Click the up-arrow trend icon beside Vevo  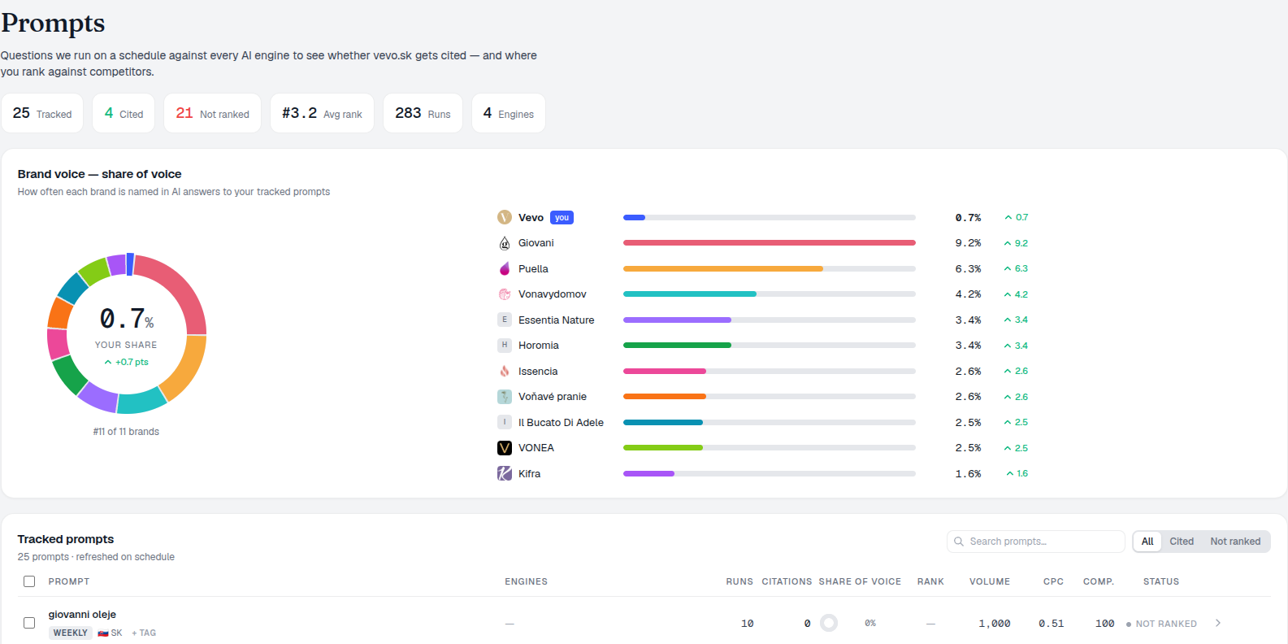[1008, 218]
